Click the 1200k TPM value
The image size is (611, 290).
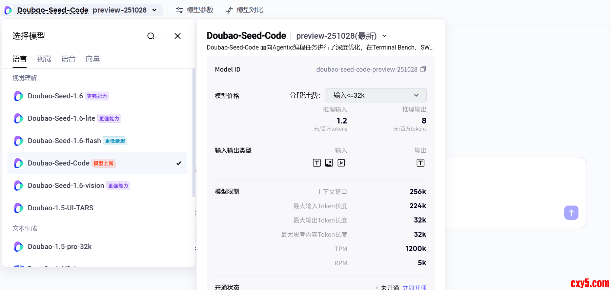click(x=416, y=249)
